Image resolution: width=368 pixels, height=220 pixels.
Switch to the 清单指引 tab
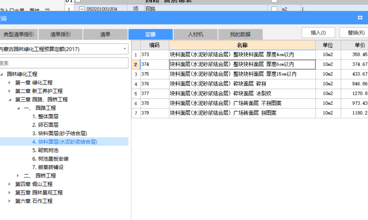coord(60,34)
